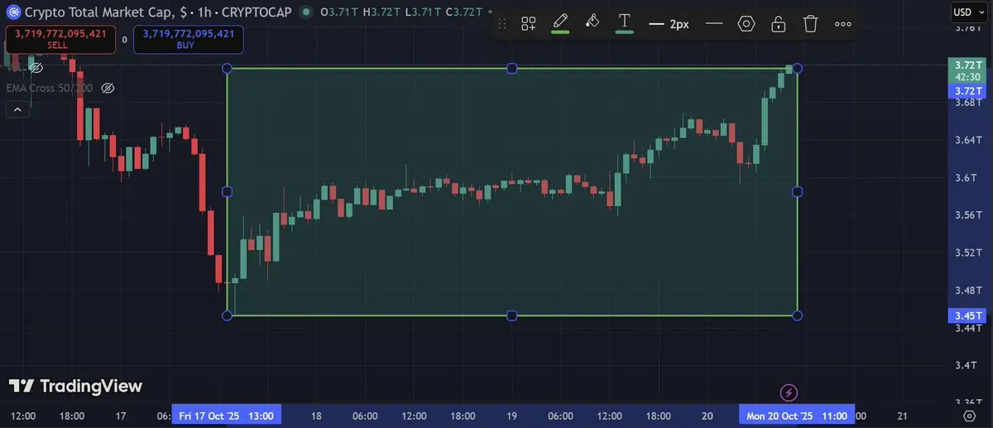993x428 pixels.
Task: Select the rectangle's bottom-middle handle
Action: [x=511, y=315]
